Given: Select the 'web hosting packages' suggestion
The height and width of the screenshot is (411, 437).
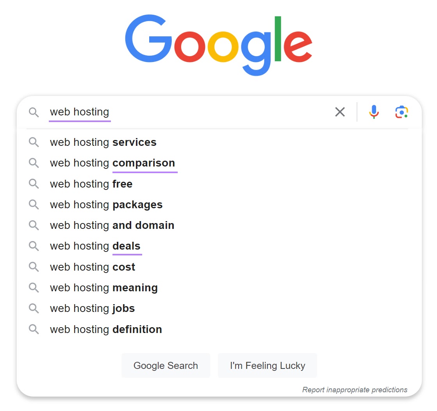Looking at the screenshot, I should click(x=106, y=204).
